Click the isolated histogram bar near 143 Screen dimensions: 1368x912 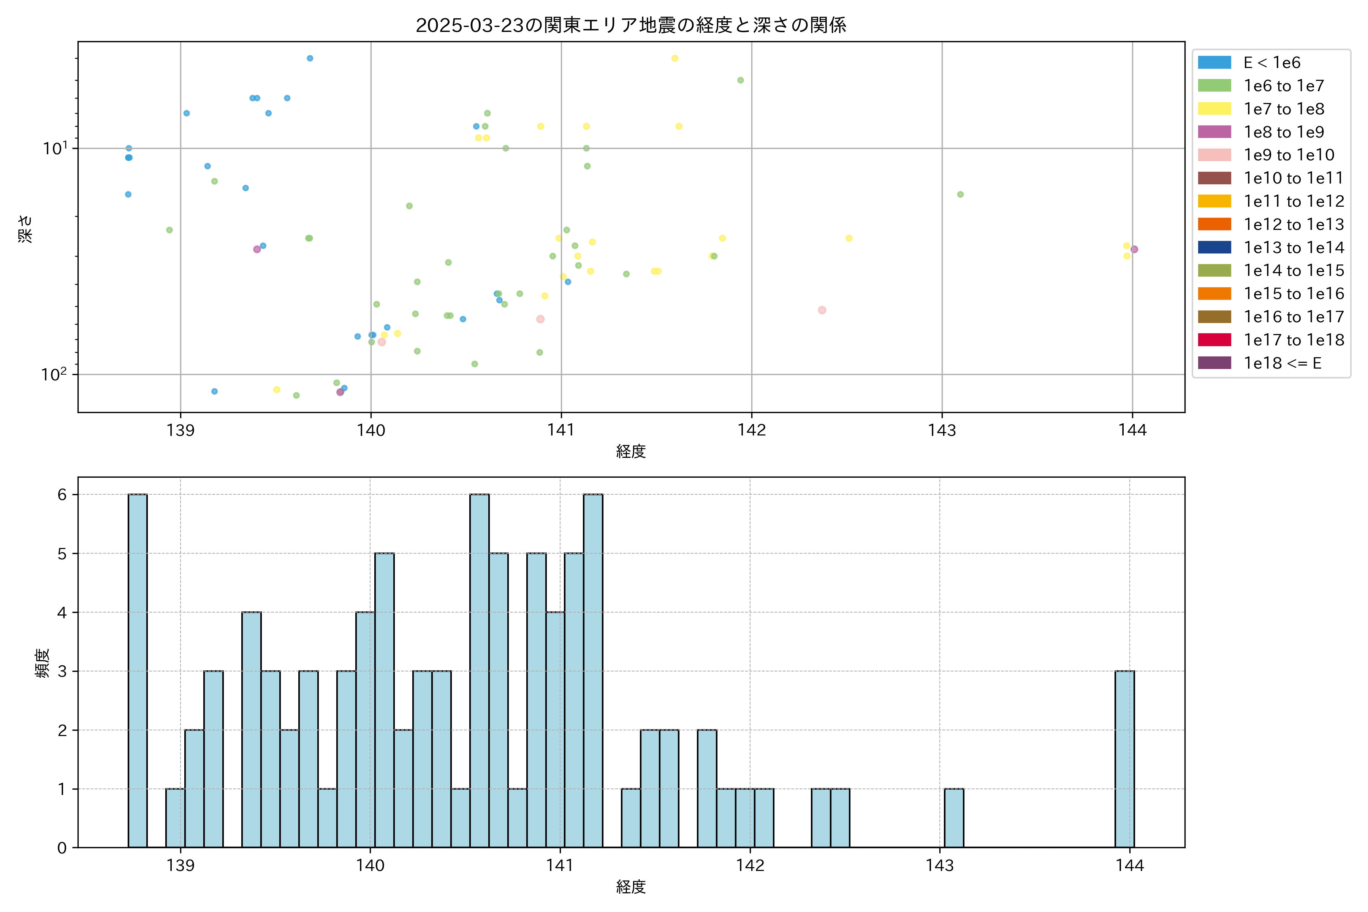pos(954,819)
